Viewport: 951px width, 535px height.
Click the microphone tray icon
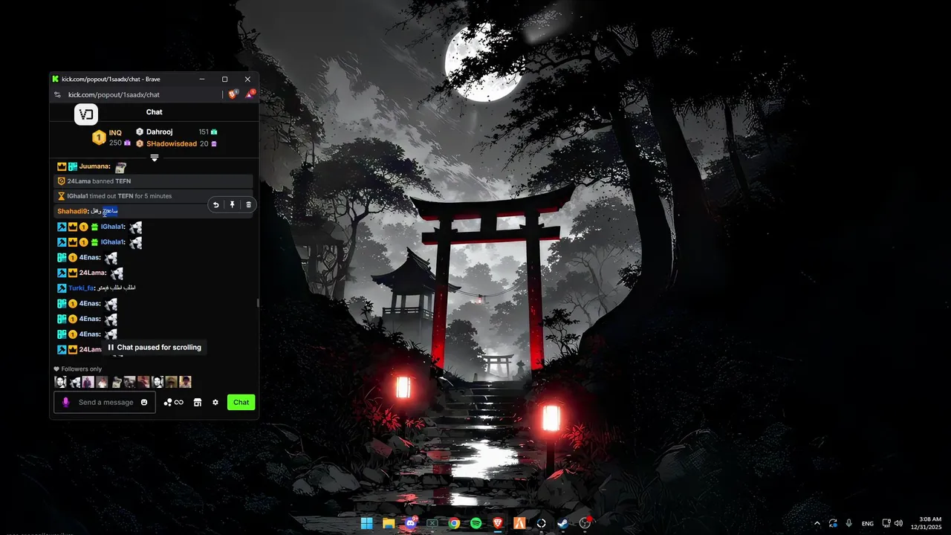[x=848, y=523]
